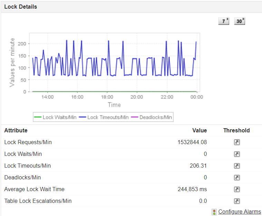Select the Threshold column header

[x=236, y=131]
